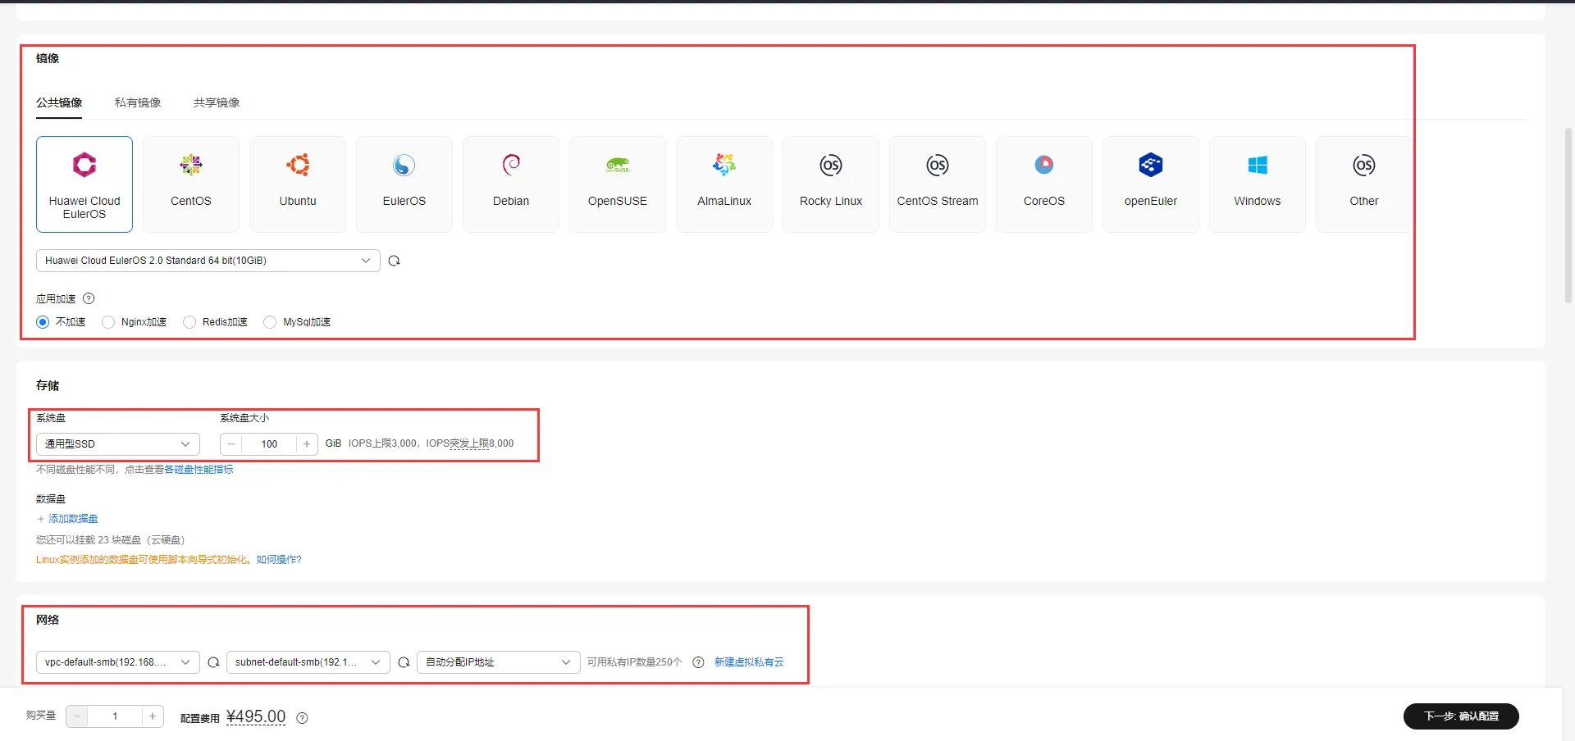
Task: Select the OpenSUSE image icon
Action: point(618,165)
